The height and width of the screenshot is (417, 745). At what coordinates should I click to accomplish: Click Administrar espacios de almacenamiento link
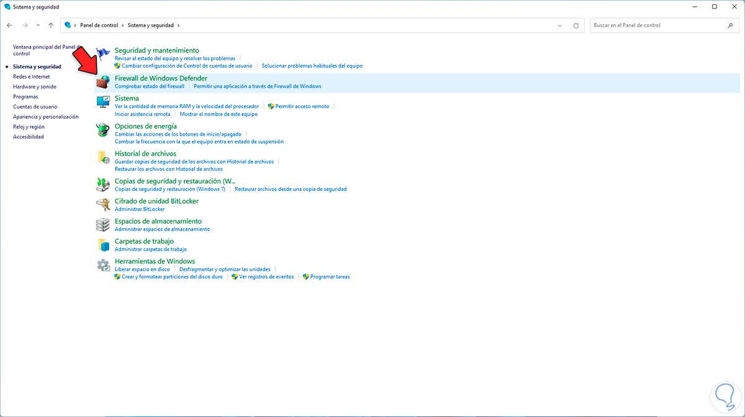[163, 229]
